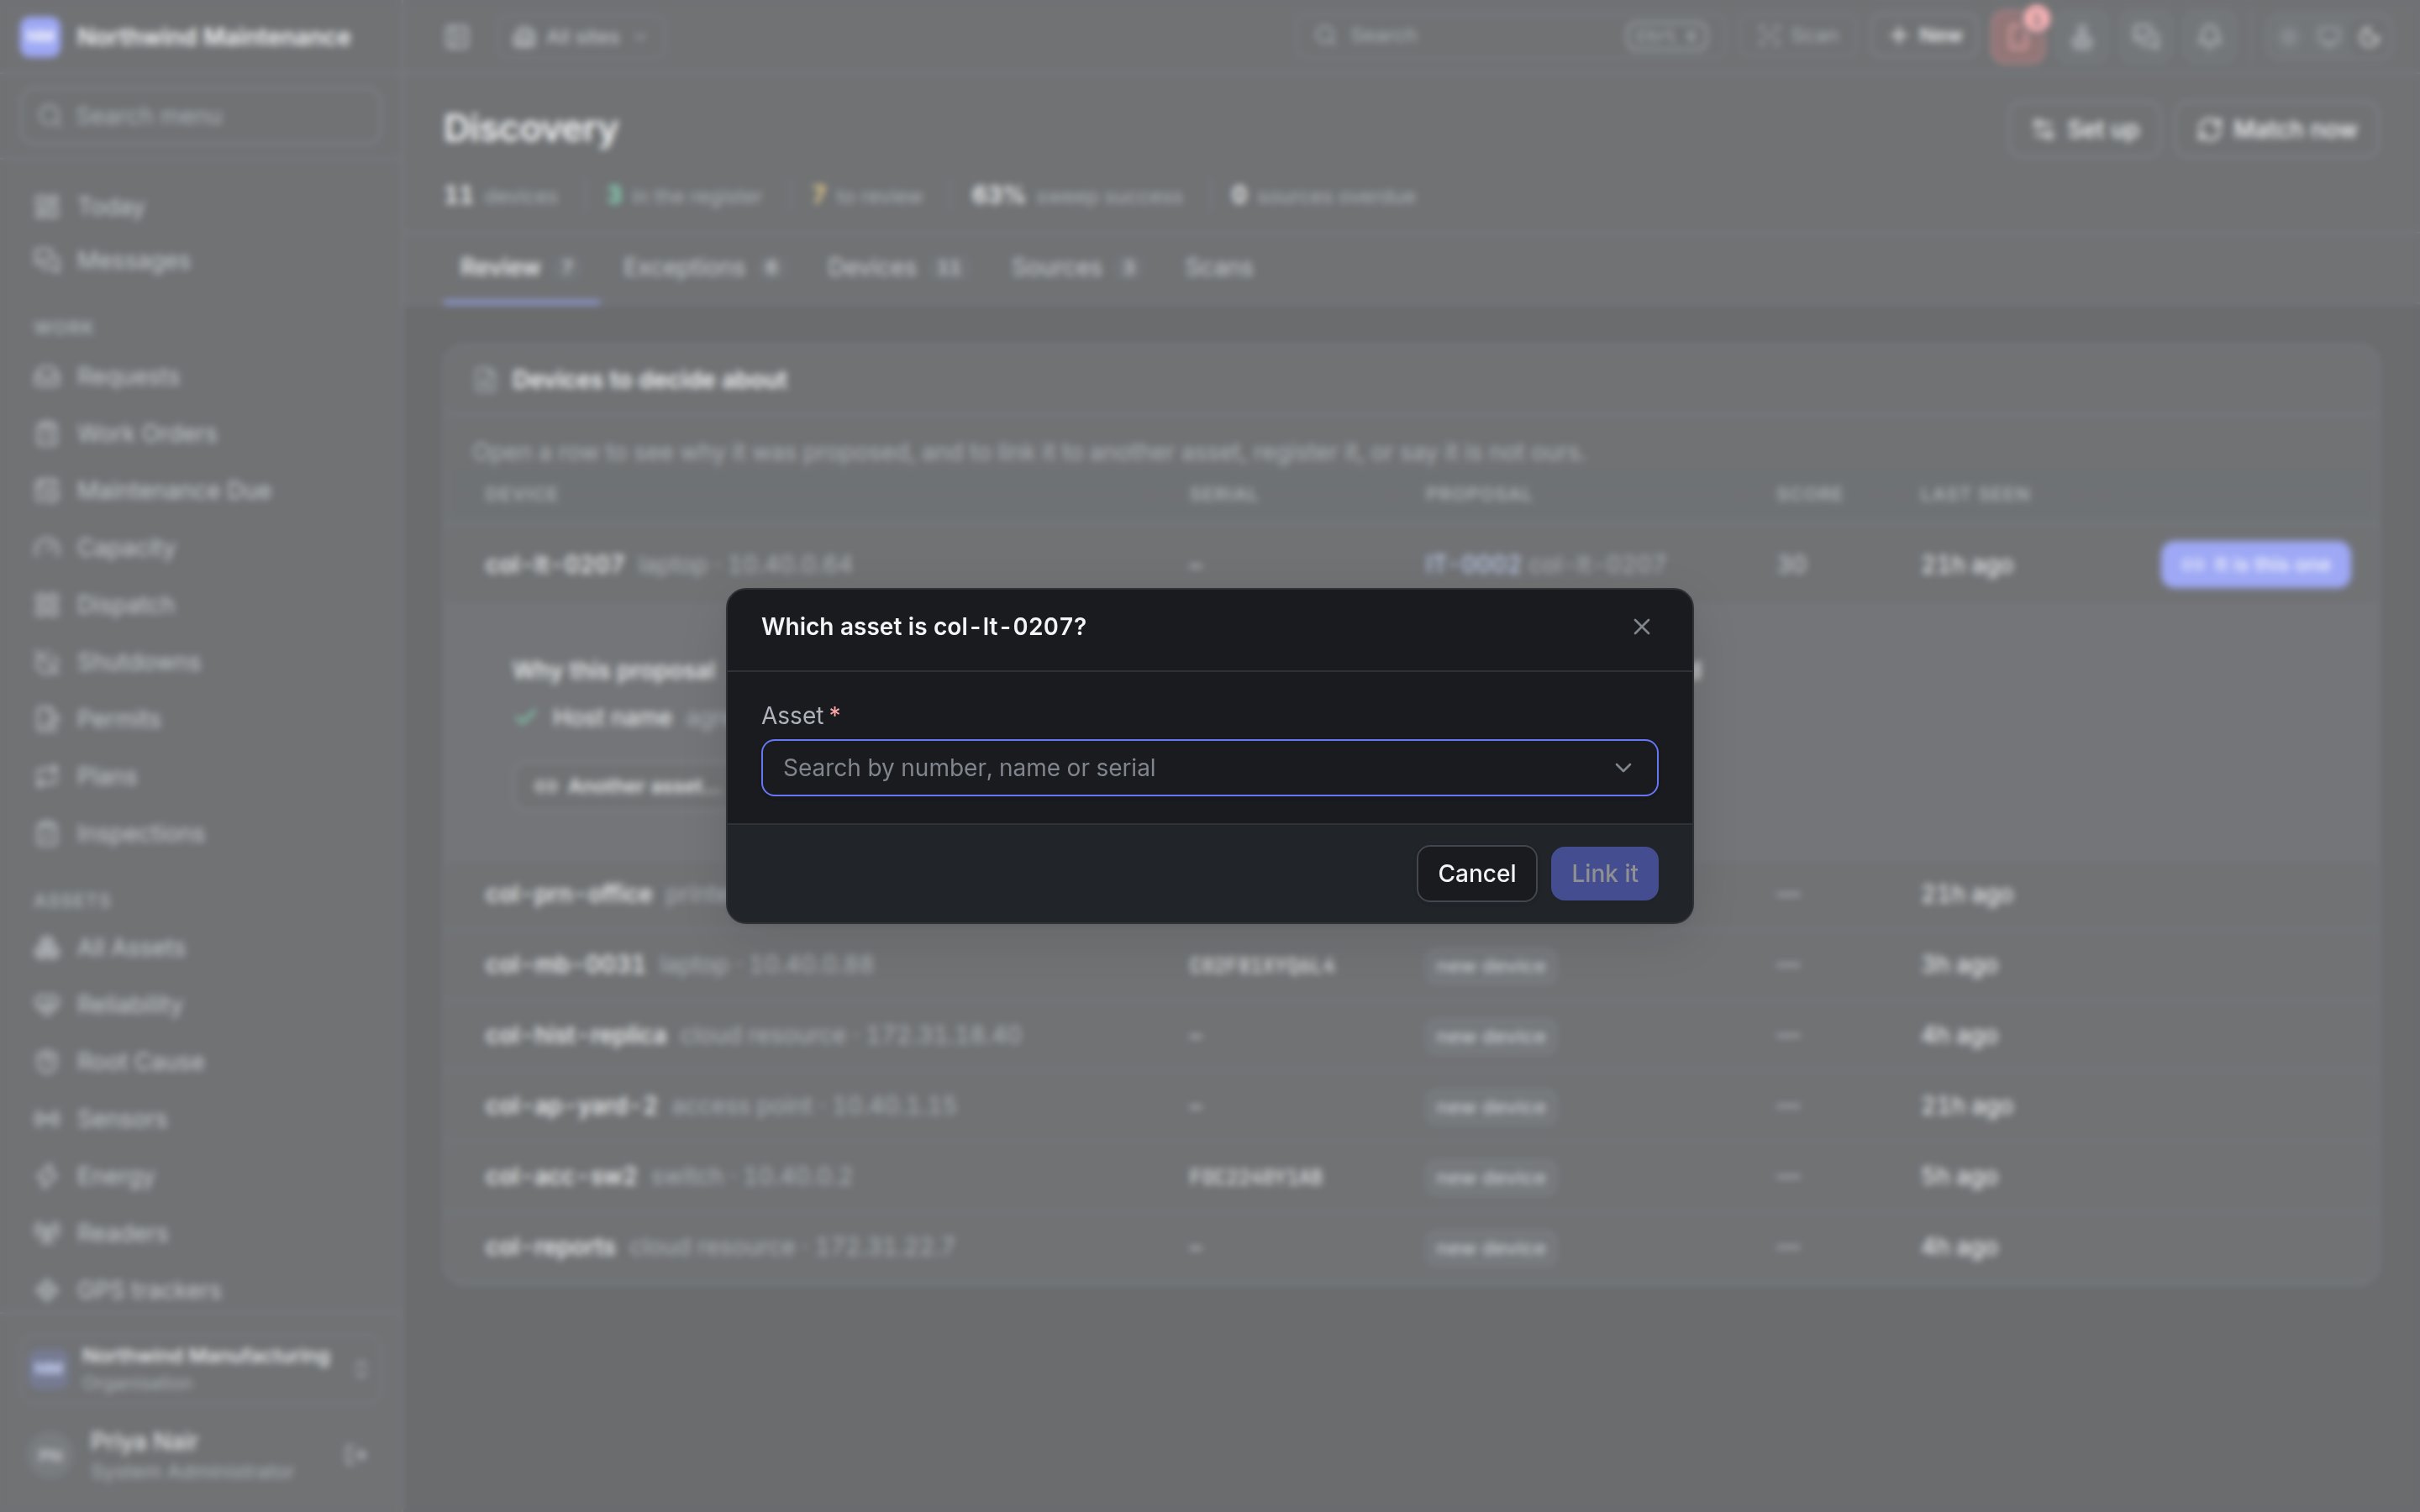The width and height of the screenshot is (2420, 1512).
Task: Click the Search menu field in sidebar
Action: [200, 116]
